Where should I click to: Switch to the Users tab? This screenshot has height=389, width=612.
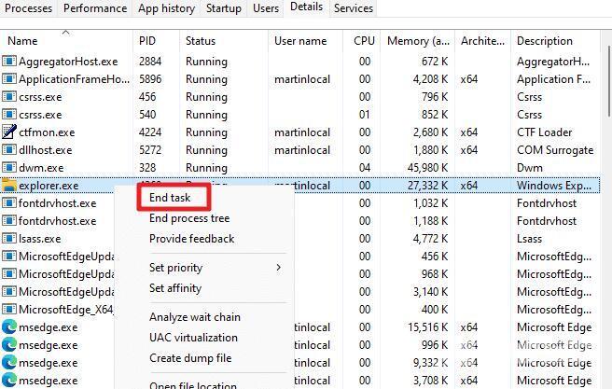click(266, 8)
